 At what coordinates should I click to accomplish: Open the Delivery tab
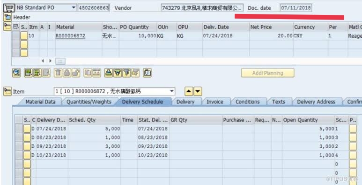coord(185,102)
